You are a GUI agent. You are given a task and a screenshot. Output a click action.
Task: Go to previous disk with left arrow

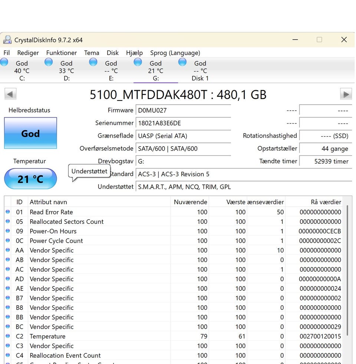10,94
